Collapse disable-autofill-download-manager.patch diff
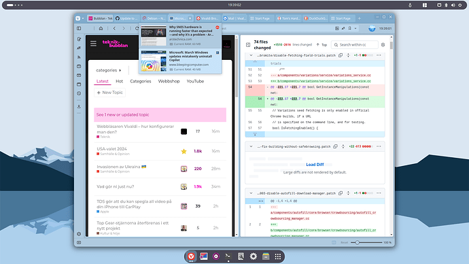The image size is (469, 264). click(251, 193)
